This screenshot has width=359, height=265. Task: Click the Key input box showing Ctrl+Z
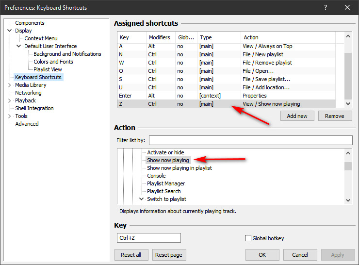tap(148, 238)
